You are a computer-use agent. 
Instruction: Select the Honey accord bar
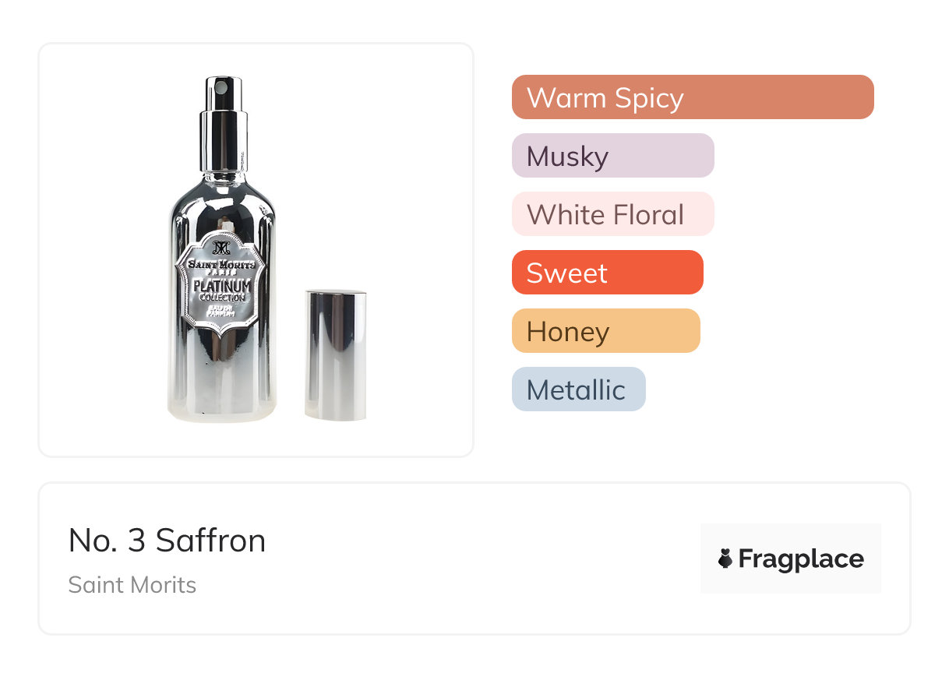click(x=605, y=331)
